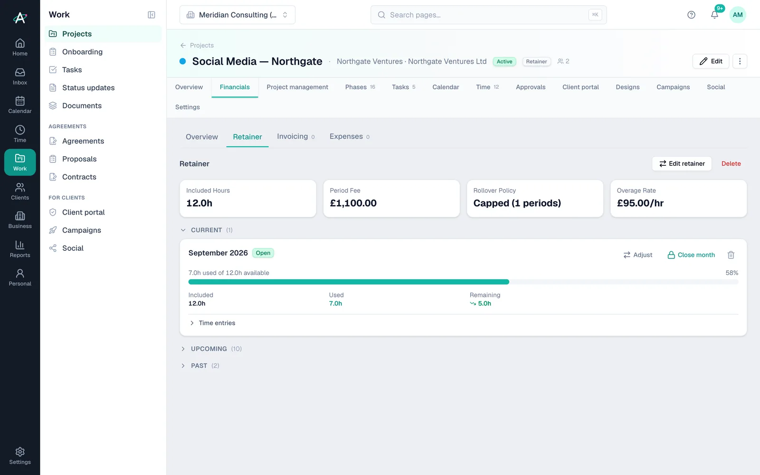Viewport: 760px width, 475px height.
Task: Open the Inbox icon
Action: (20, 76)
